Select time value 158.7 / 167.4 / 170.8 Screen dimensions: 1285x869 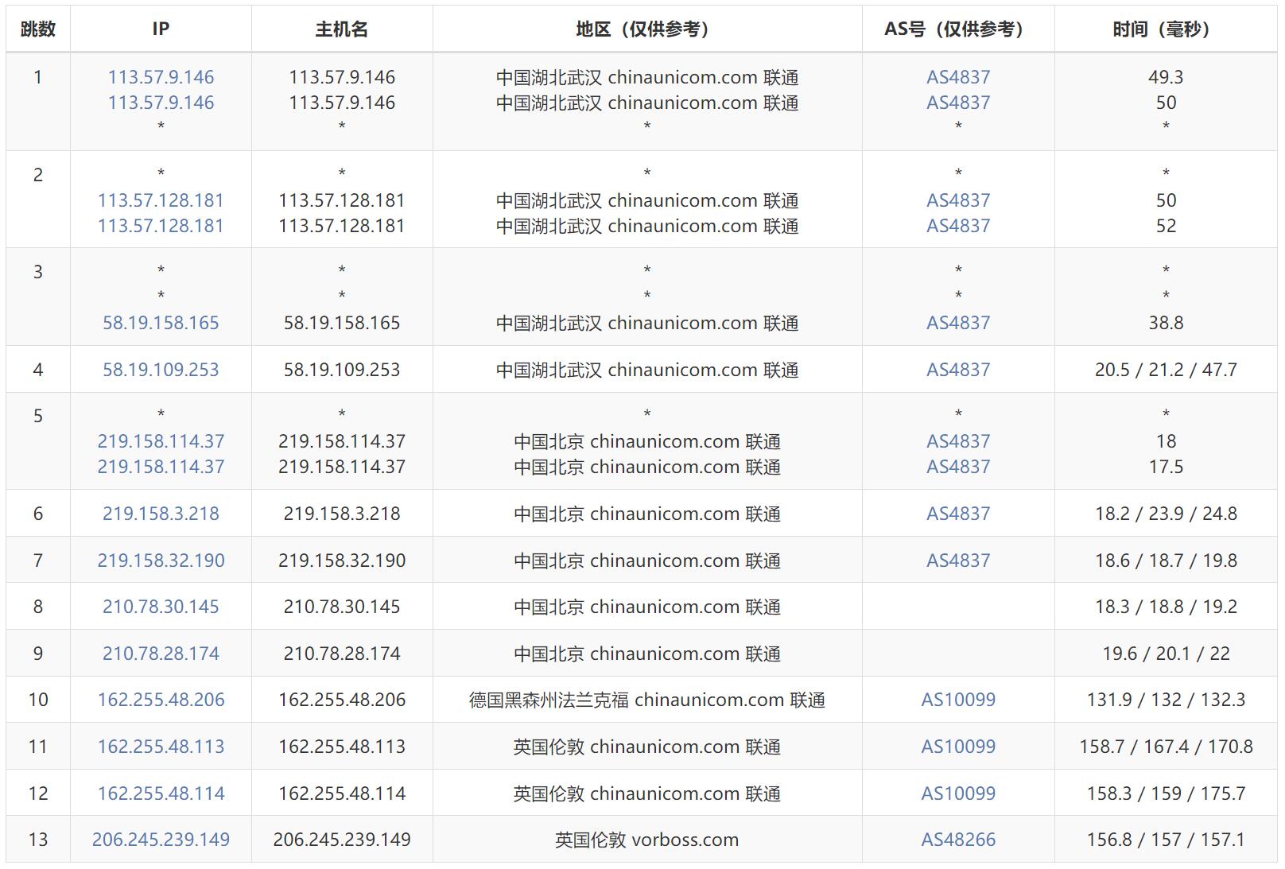pos(1166,747)
